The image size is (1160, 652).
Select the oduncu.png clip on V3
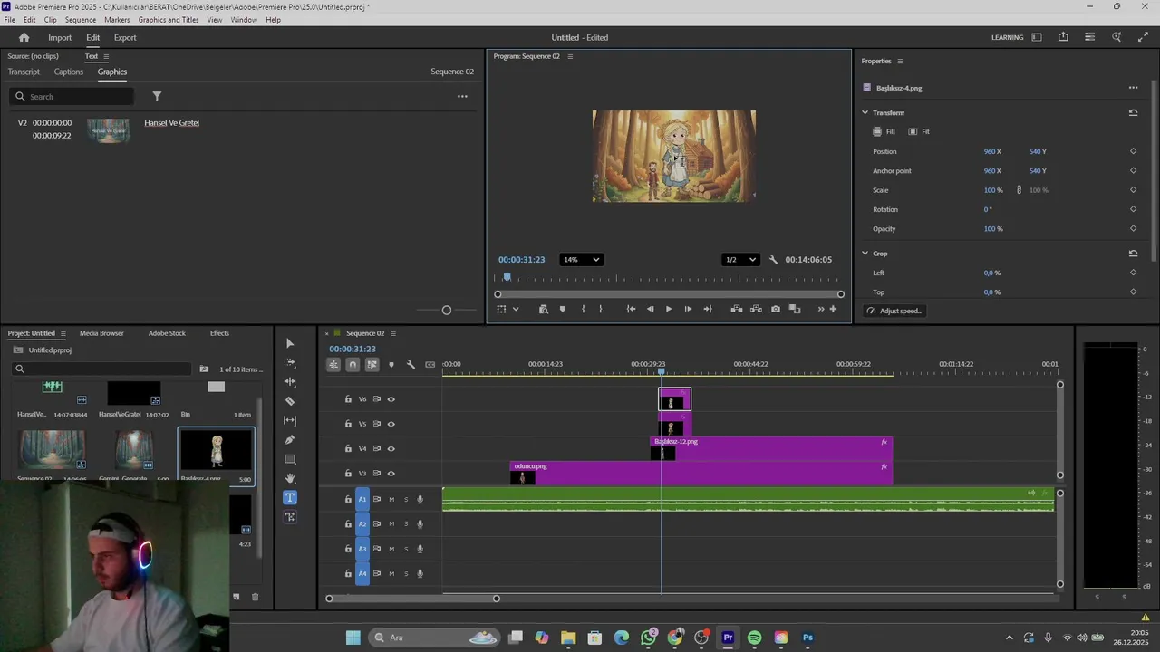701,473
